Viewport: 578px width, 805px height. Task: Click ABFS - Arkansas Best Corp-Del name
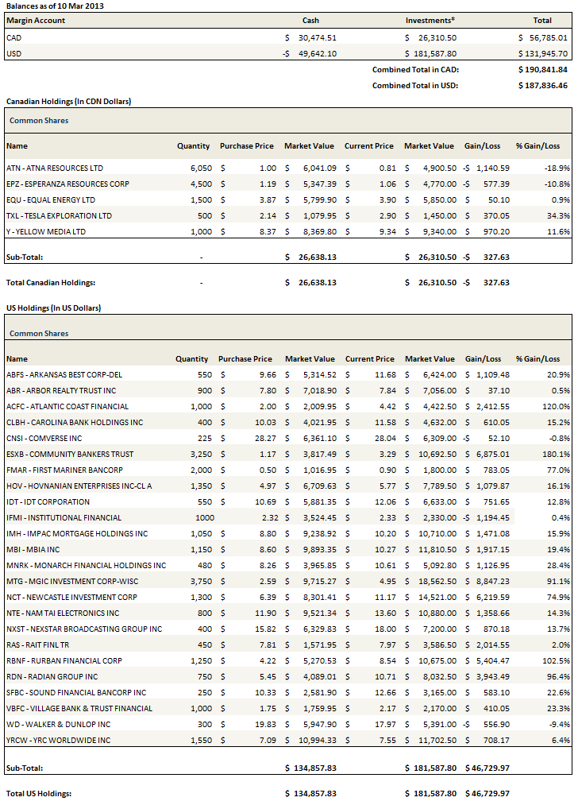[x=66, y=374]
